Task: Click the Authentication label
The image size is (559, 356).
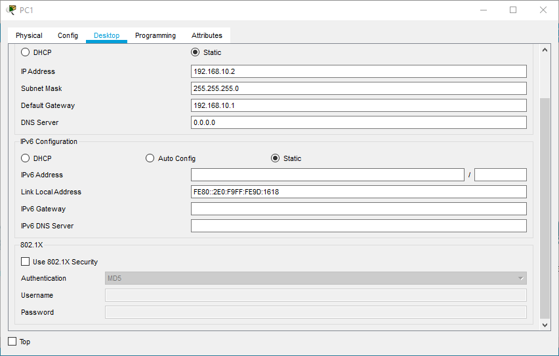Action: pos(43,279)
